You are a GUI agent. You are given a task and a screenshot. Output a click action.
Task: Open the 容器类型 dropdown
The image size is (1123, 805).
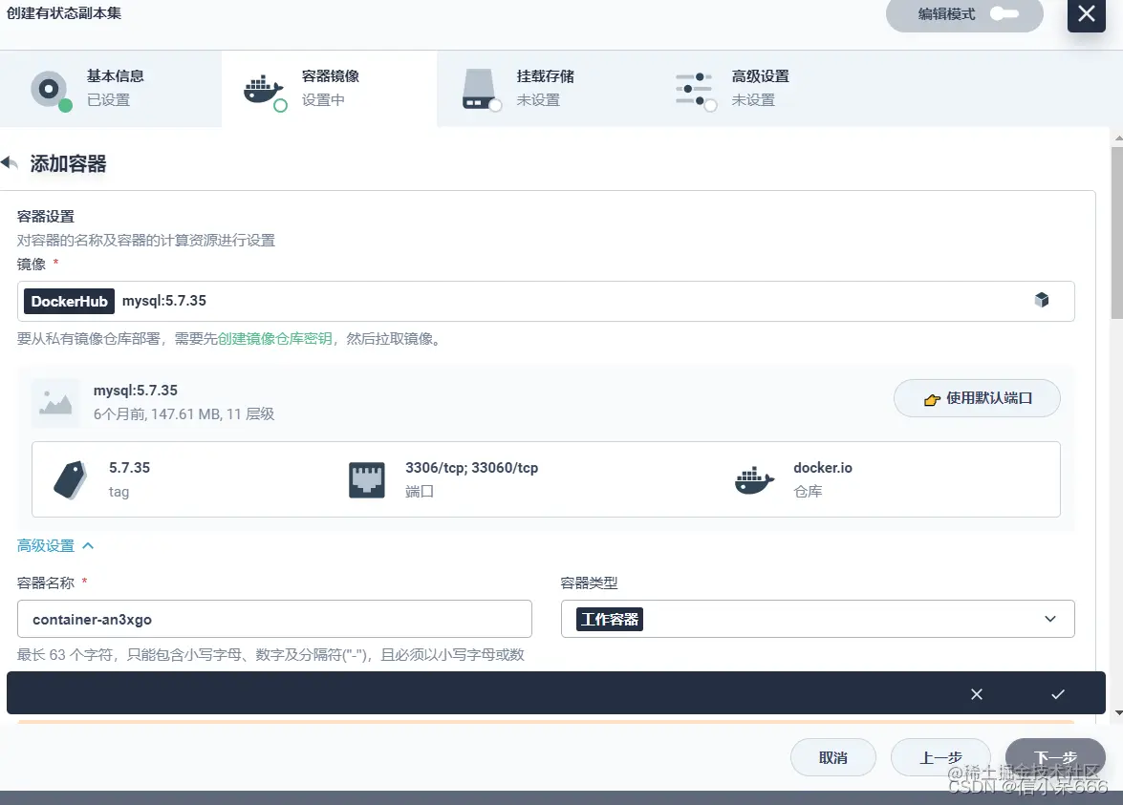818,619
